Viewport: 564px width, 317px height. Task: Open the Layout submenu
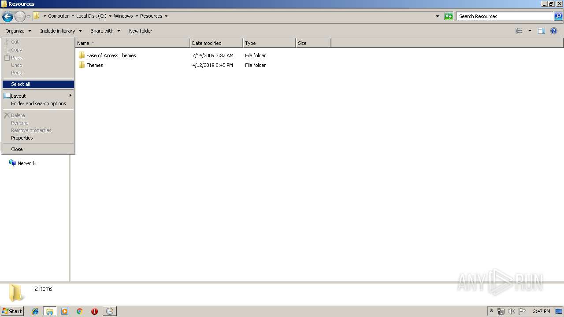[38, 96]
